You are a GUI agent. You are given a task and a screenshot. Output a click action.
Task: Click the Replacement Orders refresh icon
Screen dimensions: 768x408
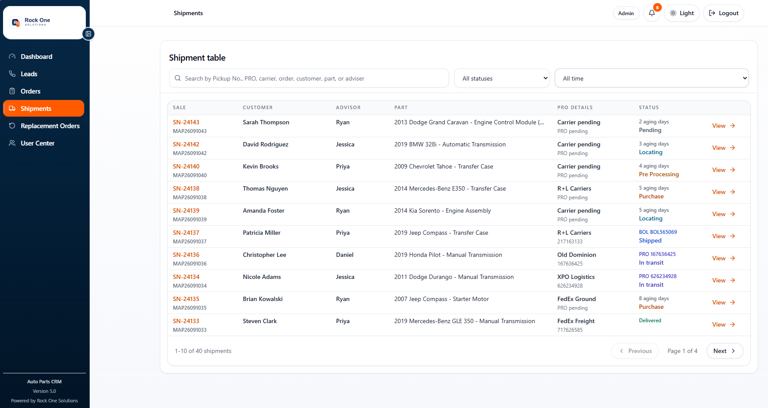[x=12, y=126]
